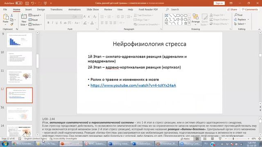This screenshot has width=262, height=147.
Task: Switch to the Slide Show tab
Action: pyautogui.click(x=93, y=9)
